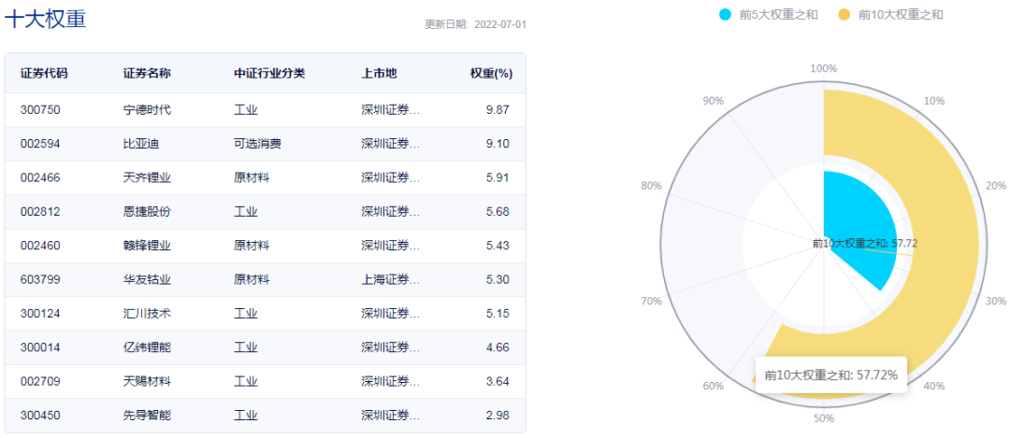Click the 工业 cell in the 宁德时代 row
The width and height of the screenshot is (1010, 438).
point(245,110)
